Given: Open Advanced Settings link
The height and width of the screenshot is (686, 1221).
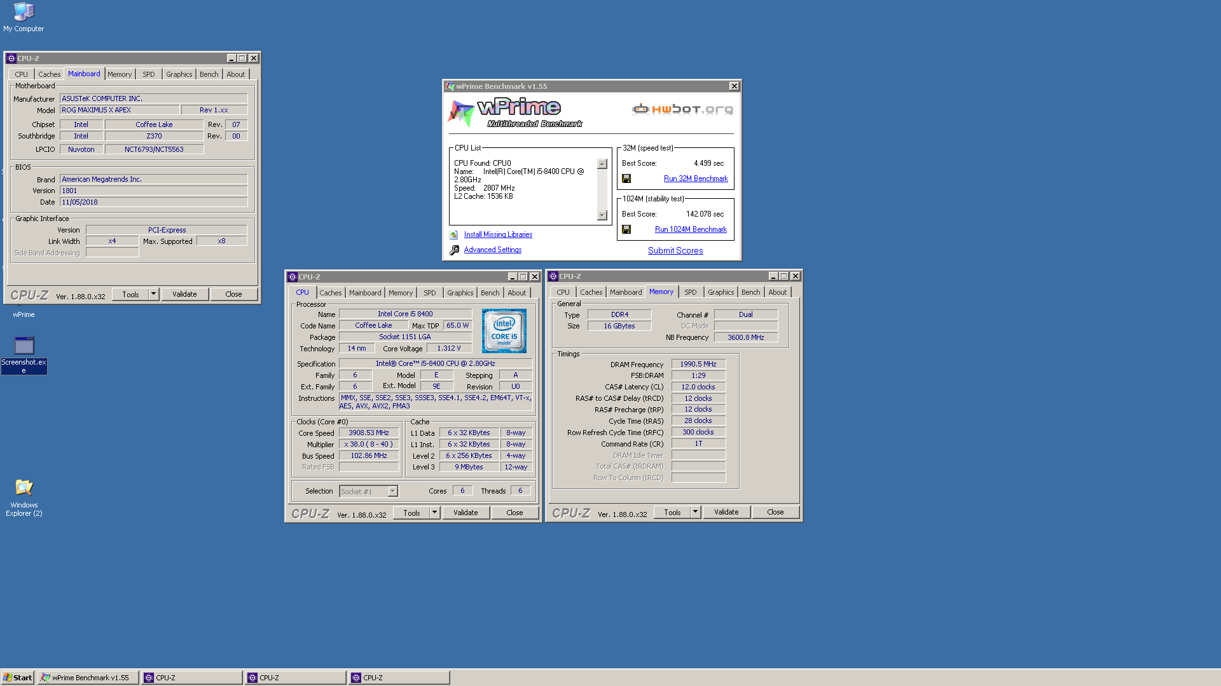Looking at the screenshot, I should pyautogui.click(x=492, y=250).
